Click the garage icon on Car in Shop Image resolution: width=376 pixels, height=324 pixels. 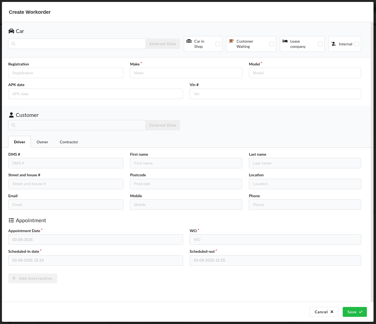pyautogui.click(x=189, y=41)
